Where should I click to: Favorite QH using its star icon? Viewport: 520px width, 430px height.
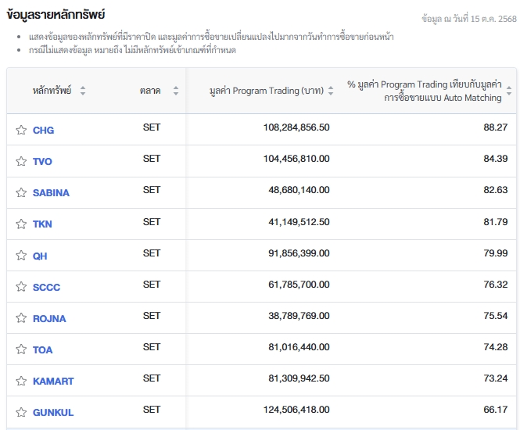point(21,256)
